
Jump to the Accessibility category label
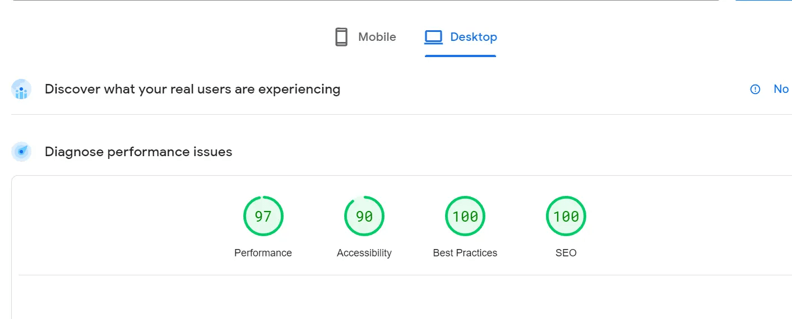point(364,253)
